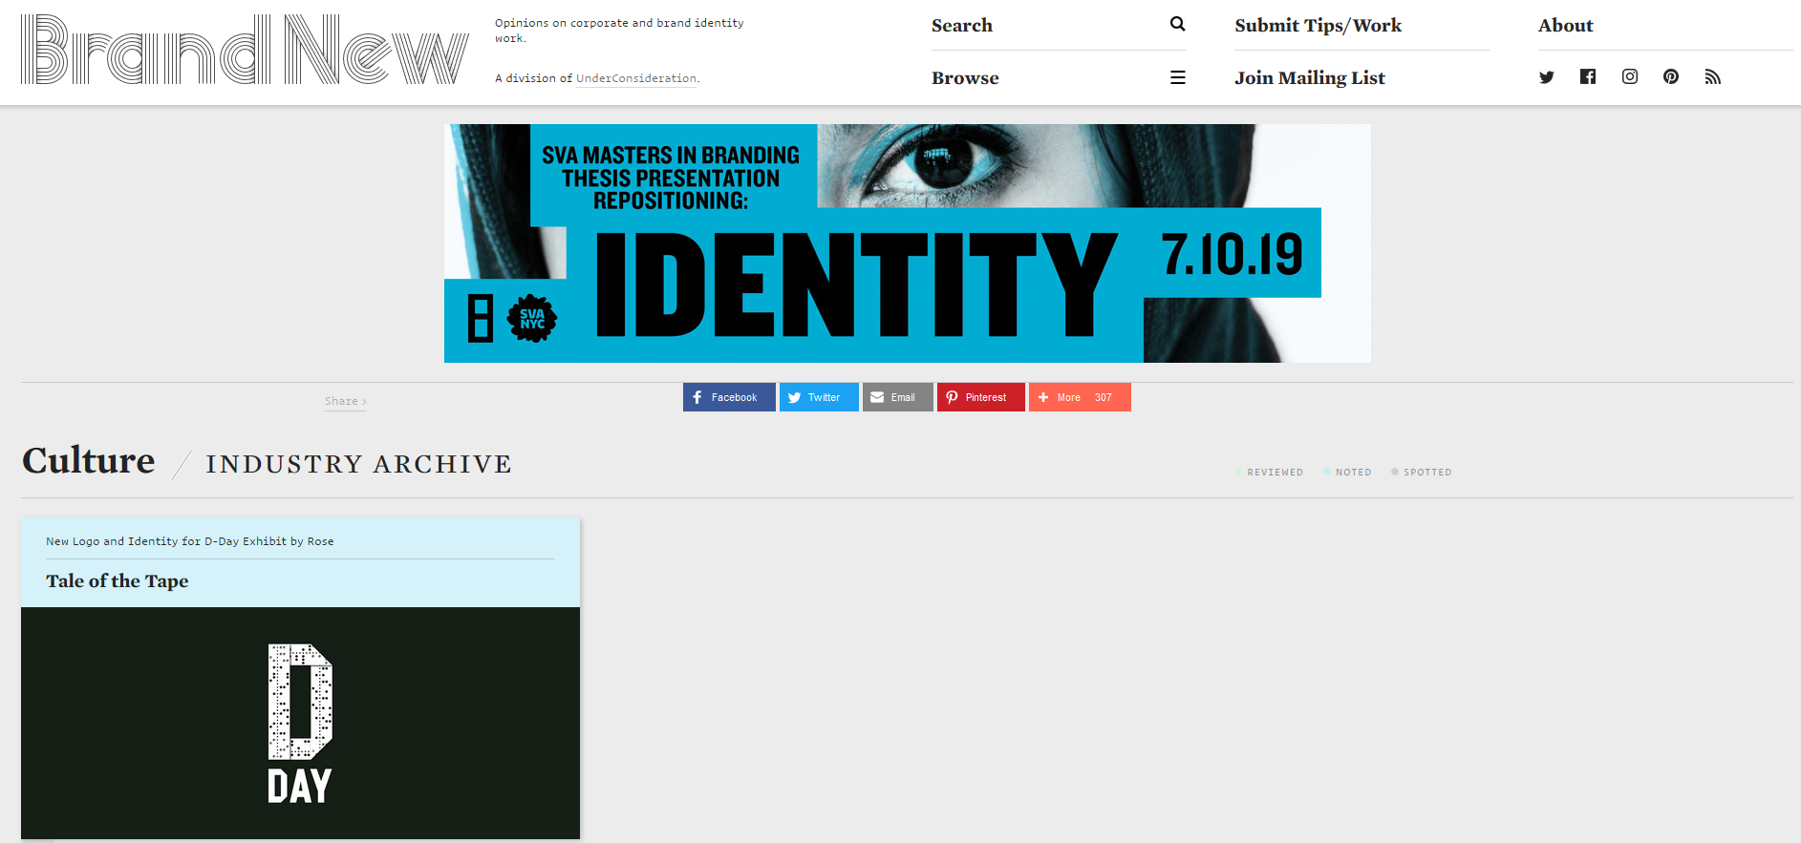Expand the Browse menu
Viewport: 1801px width, 843px height.
click(965, 78)
